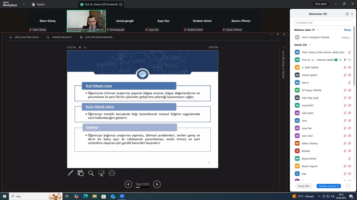This screenshot has height=200, width=357.
Task: Focus the Katılımcı bul search field
Action: pyautogui.click(x=323, y=23)
